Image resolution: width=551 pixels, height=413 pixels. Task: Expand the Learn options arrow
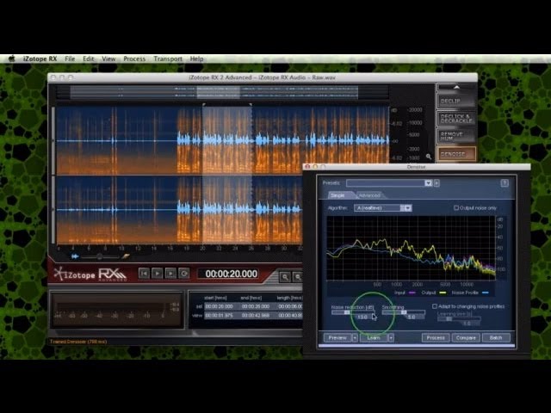tap(391, 337)
